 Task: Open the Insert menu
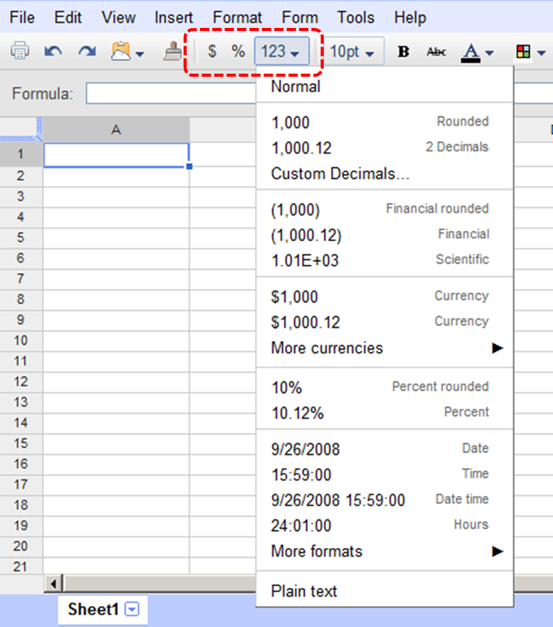tap(173, 18)
